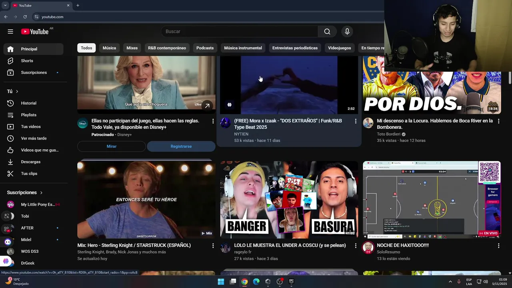512x288 pixels.
Task: Click the Buscar search field
Action: [240, 32]
